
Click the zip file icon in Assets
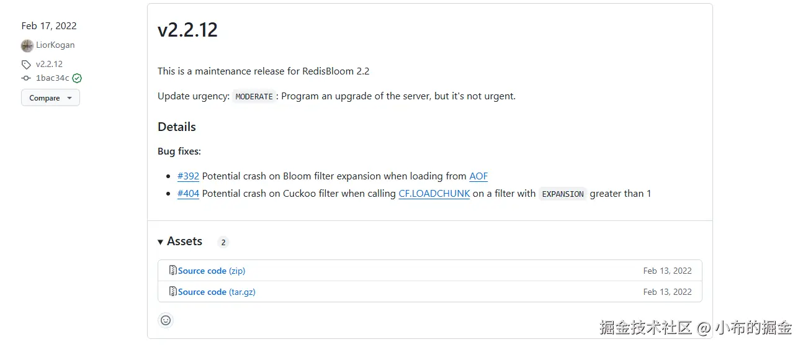coord(173,271)
